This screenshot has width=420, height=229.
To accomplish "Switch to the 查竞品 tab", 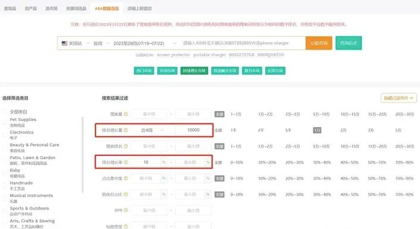I will 10,8.
